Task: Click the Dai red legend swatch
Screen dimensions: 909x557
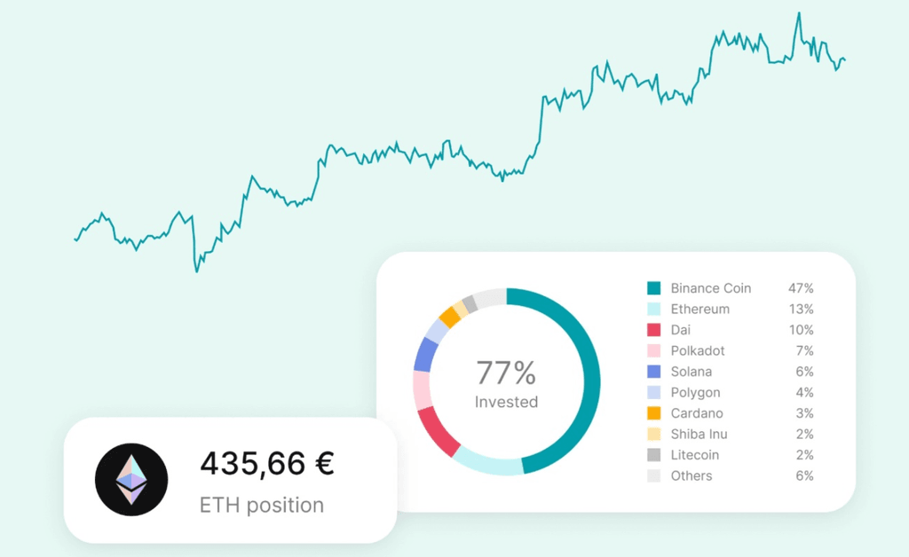Action: pyautogui.click(x=654, y=330)
